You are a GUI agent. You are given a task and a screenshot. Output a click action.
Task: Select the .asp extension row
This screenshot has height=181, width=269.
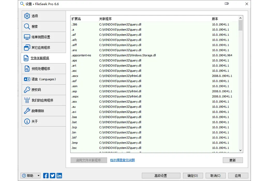pyautogui.click(x=154, y=91)
